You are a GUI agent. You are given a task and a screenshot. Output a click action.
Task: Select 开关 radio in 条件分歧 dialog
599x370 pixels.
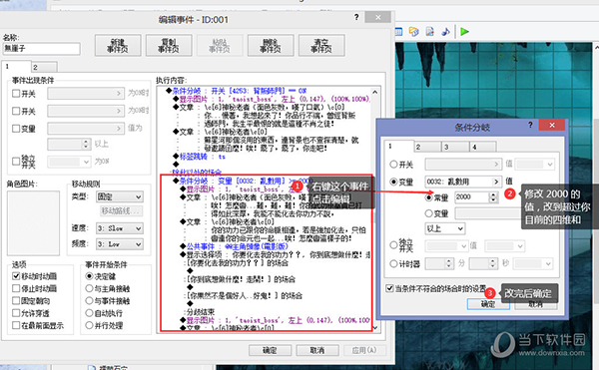pyautogui.click(x=393, y=165)
